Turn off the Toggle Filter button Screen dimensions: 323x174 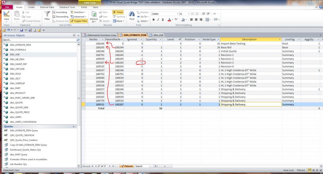click(79, 21)
